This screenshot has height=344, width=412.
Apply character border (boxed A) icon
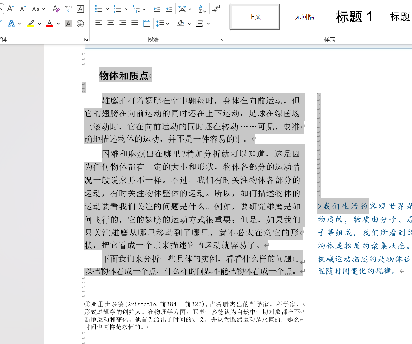pyautogui.click(x=80, y=9)
